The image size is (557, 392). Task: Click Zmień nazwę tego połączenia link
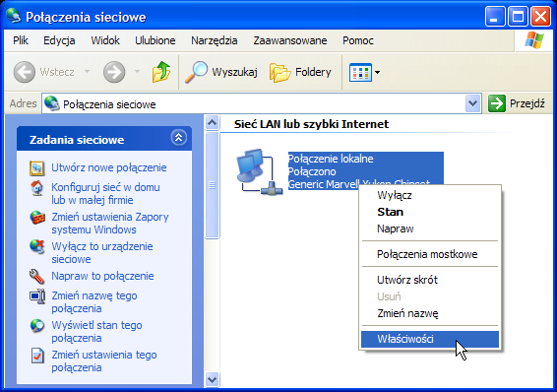point(94,302)
